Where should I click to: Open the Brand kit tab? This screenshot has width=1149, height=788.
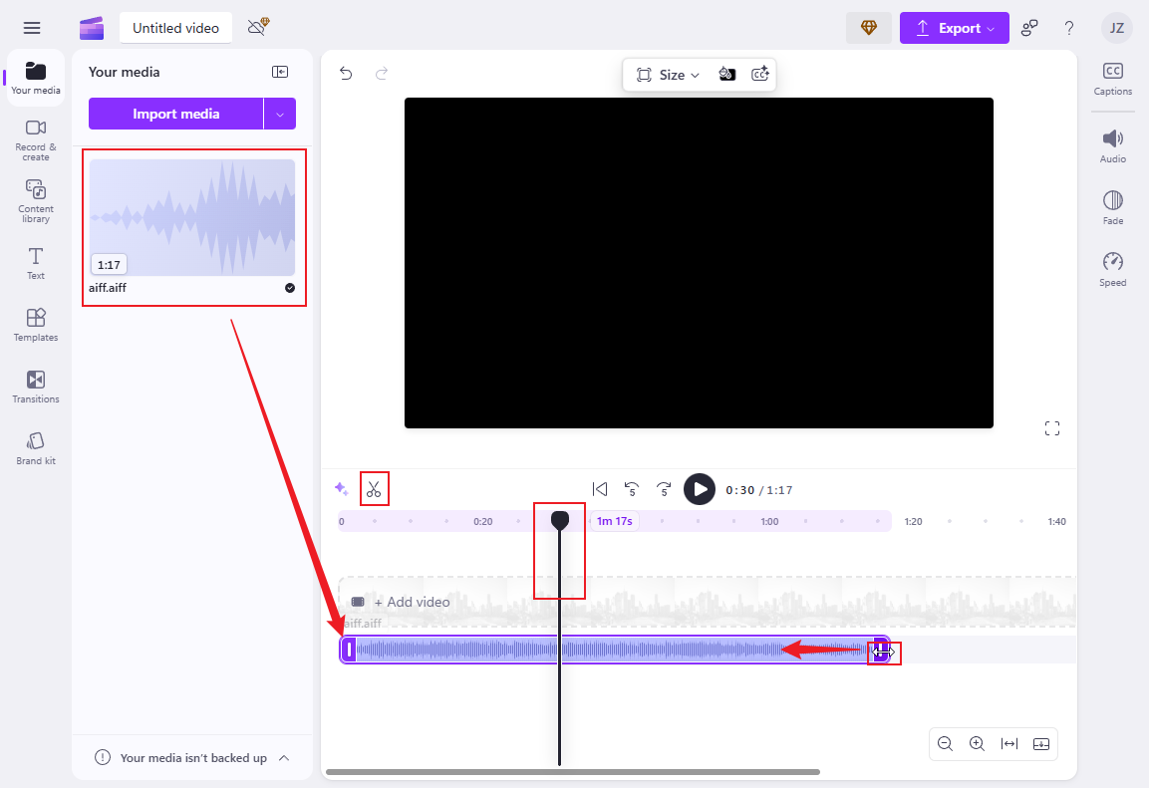[35, 448]
